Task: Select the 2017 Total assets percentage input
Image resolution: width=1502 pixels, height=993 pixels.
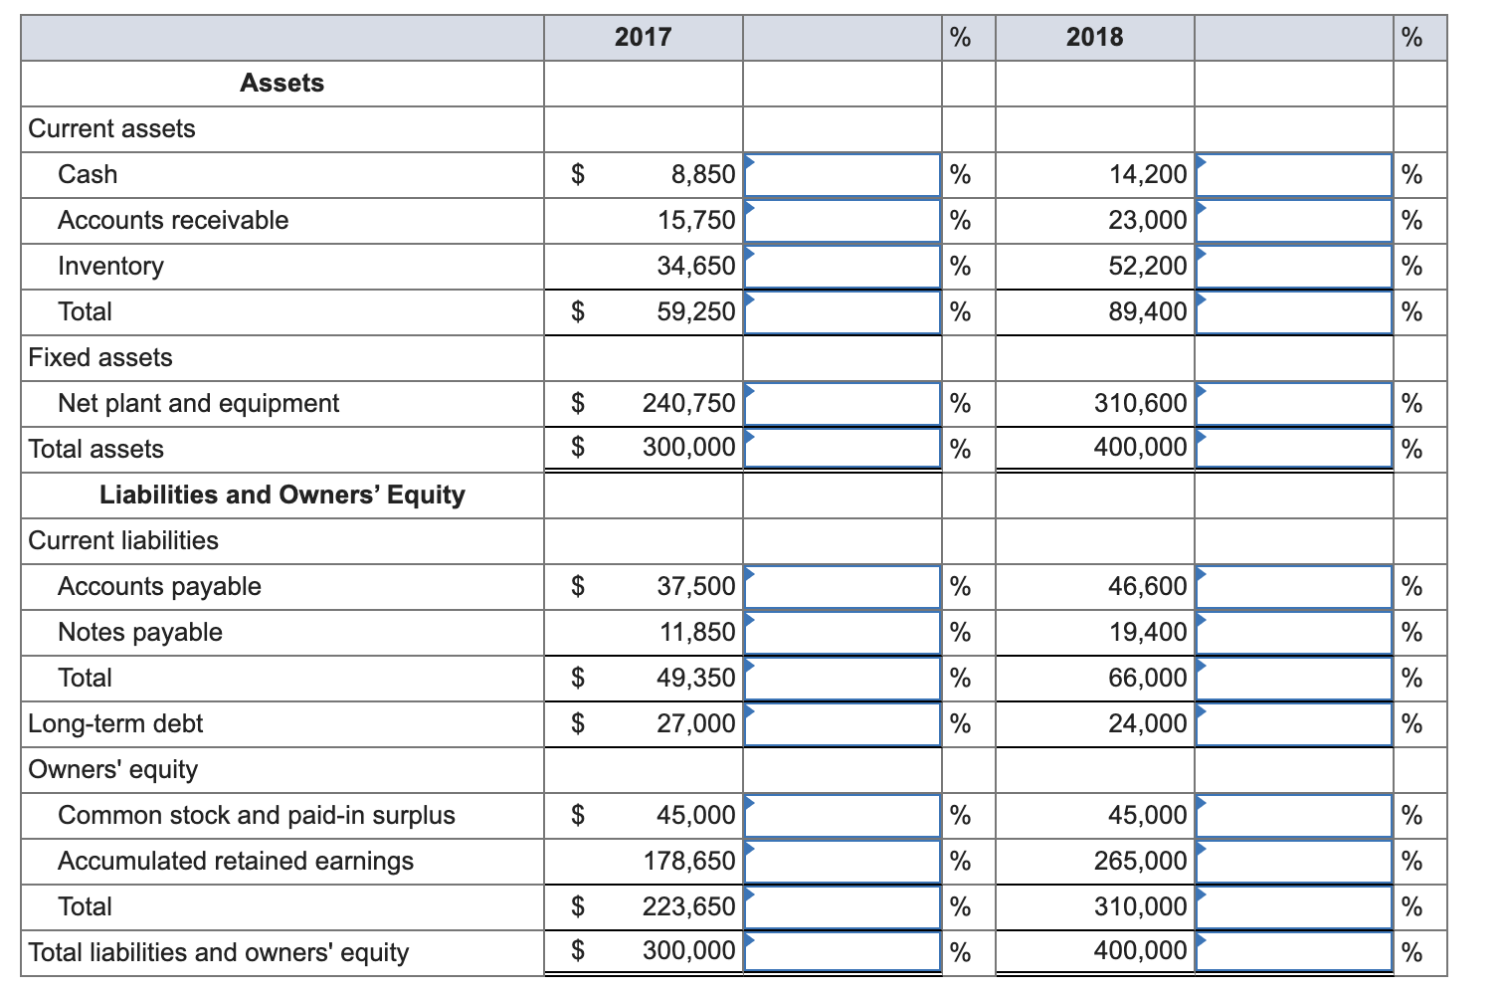Action: (843, 448)
